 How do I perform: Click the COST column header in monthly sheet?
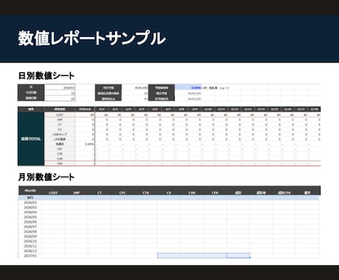pyautogui.click(x=53, y=193)
